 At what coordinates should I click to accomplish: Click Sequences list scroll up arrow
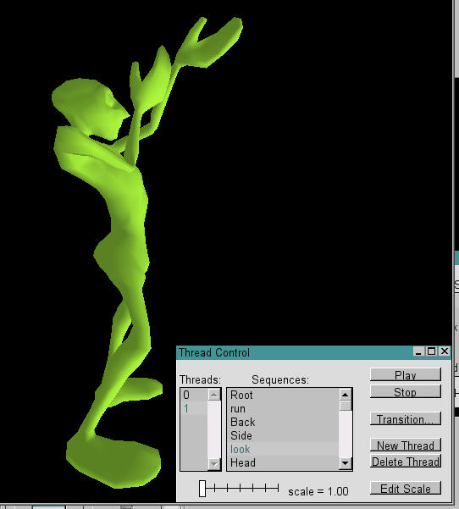(x=345, y=395)
